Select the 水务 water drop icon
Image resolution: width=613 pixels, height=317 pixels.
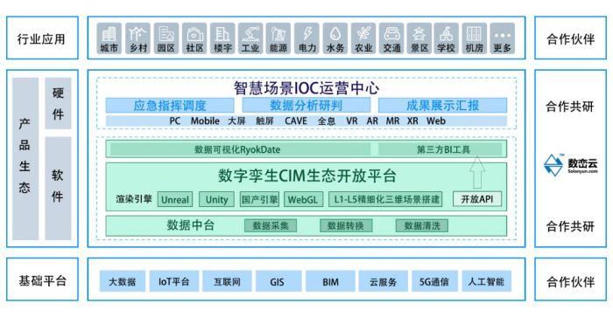coord(335,38)
